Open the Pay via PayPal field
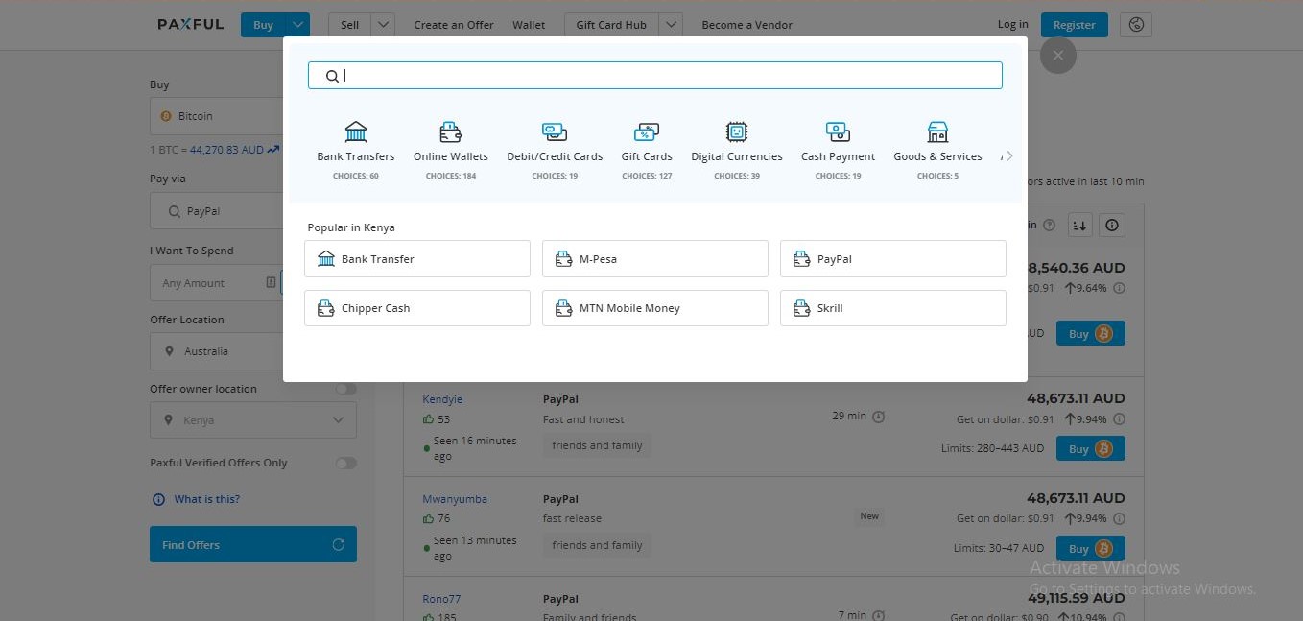 point(216,211)
